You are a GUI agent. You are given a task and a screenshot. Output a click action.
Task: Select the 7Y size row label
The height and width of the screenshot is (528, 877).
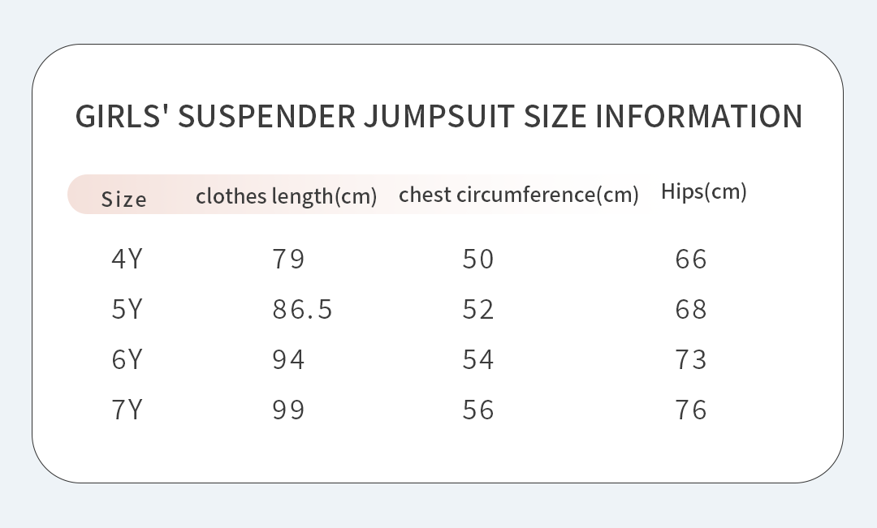click(127, 410)
